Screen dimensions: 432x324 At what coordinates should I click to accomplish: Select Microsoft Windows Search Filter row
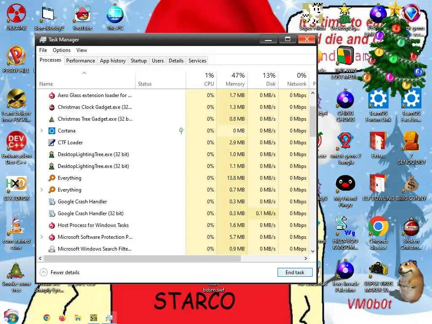(x=173, y=249)
